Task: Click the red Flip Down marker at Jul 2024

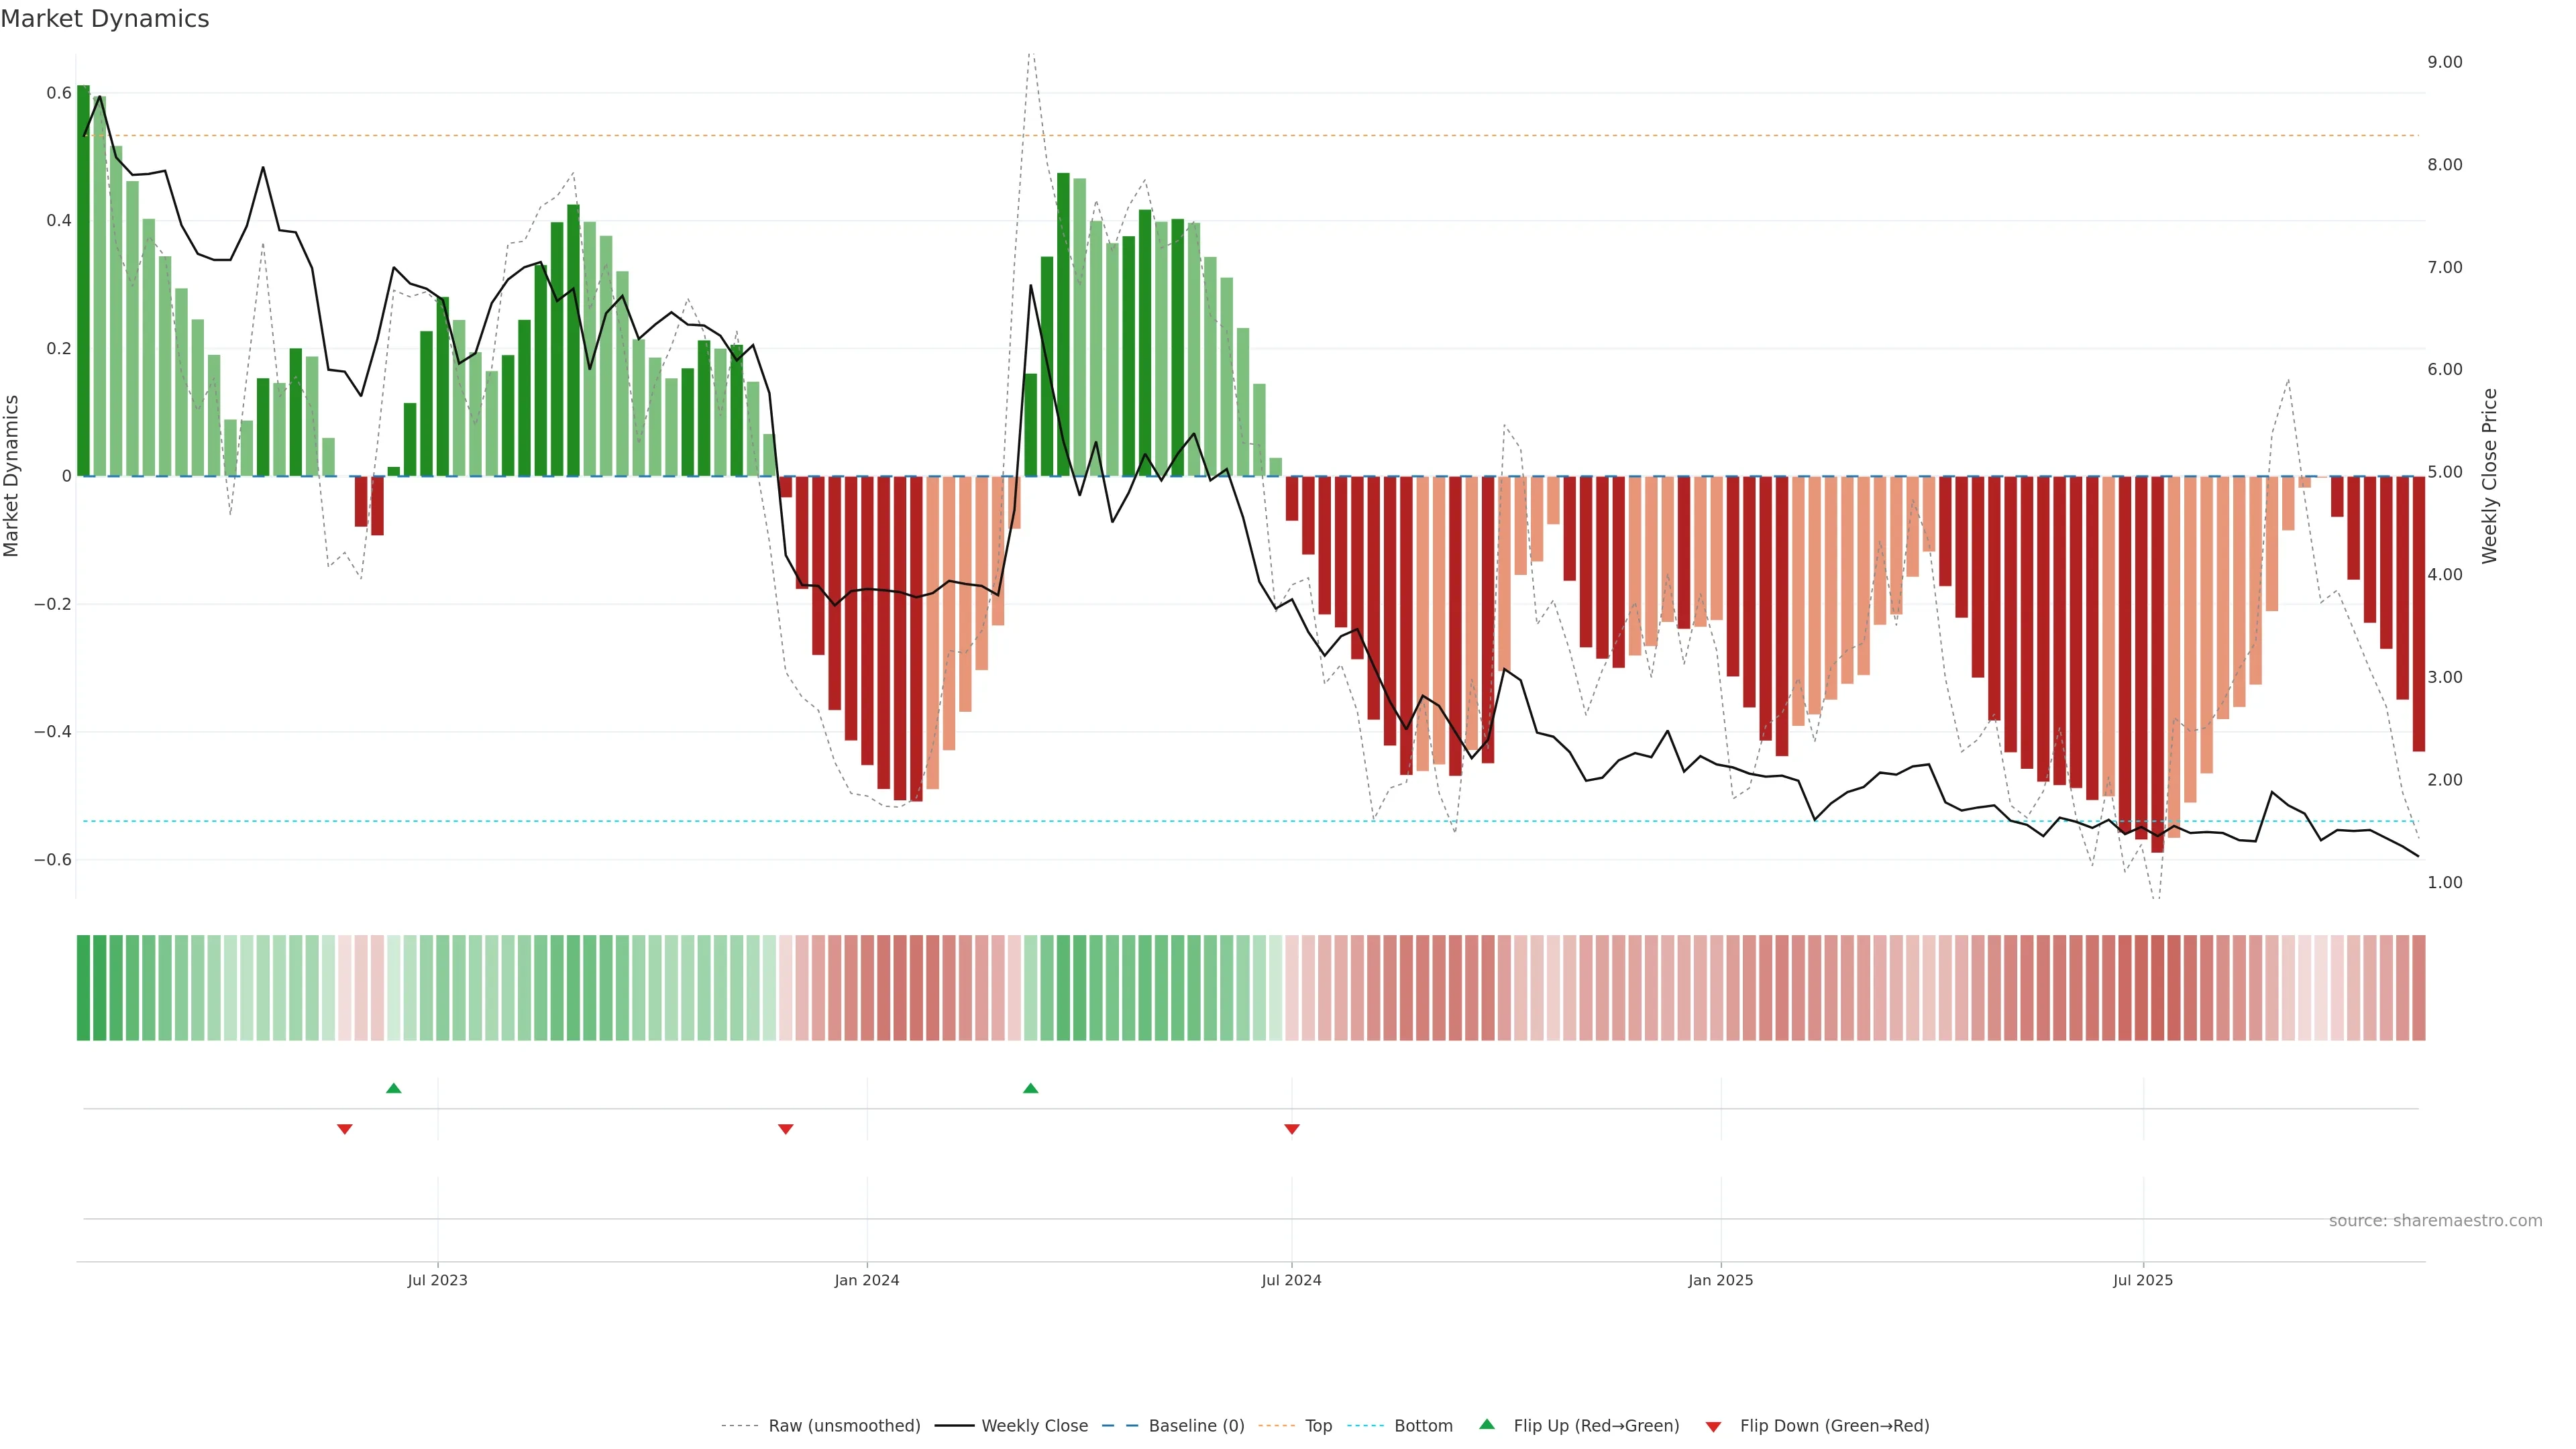Action: [1292, 1129]
